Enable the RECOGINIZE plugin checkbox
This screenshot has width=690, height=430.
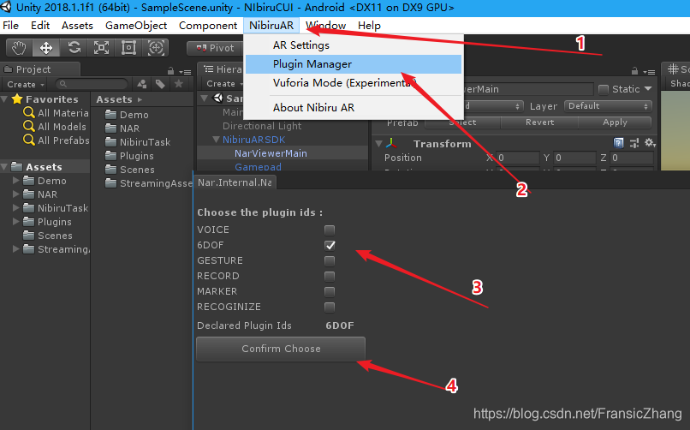pyautogui.click(x=329, y=307)
